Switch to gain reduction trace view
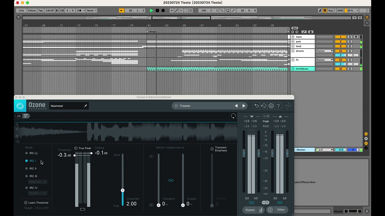 [26, 116]
